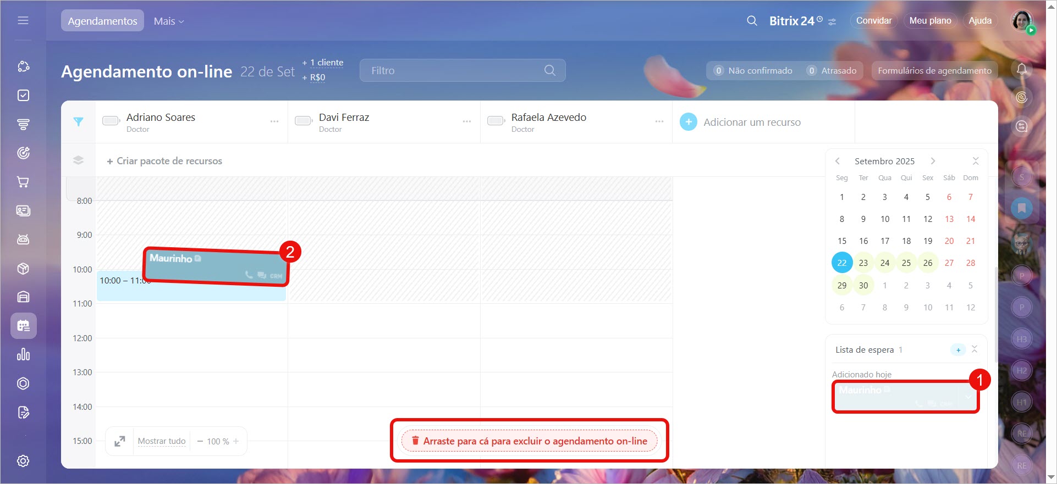1057x484 pixels.
Task: Select the Agendamentos tab
Action: click(102, 21)
